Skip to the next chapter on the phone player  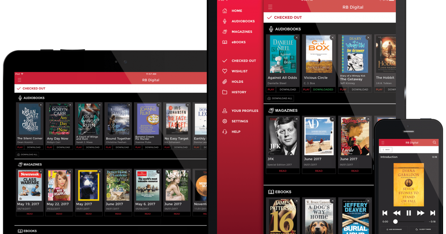[432, 213]
